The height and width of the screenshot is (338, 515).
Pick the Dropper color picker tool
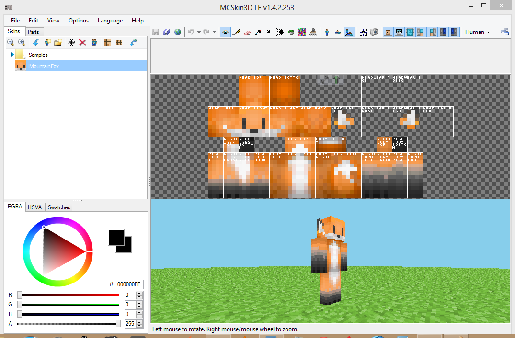258,32
